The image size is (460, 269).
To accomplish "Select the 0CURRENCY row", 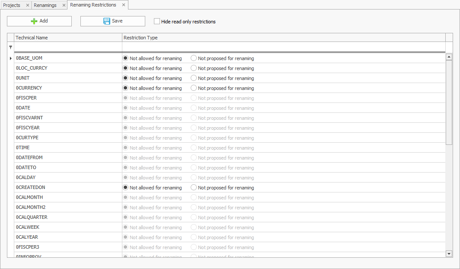I will coord(65,88).
